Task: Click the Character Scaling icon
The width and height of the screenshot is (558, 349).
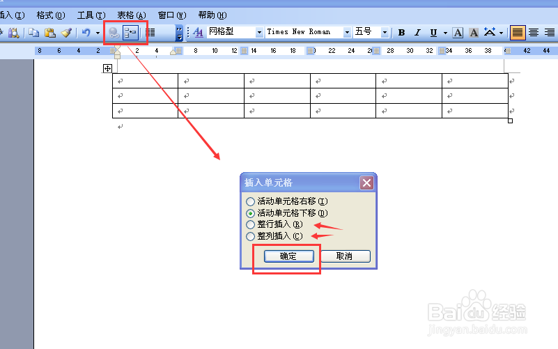Action: pyautogui.click(x=490, y=32)
